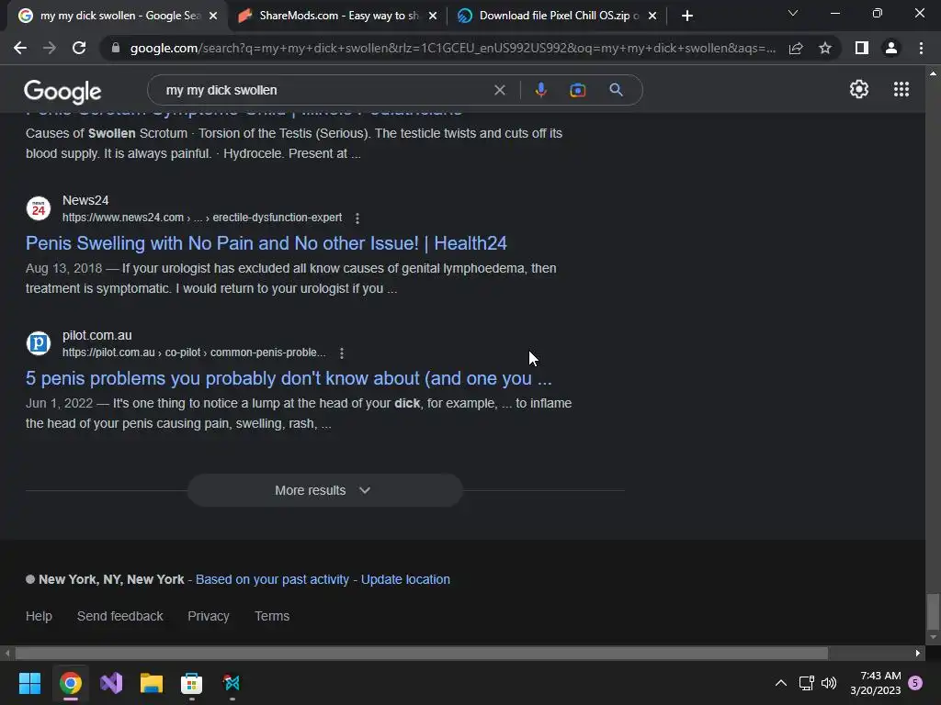The image size is (941, 705).
Task: Open Chrome side panel
Action: click(862, 48)
